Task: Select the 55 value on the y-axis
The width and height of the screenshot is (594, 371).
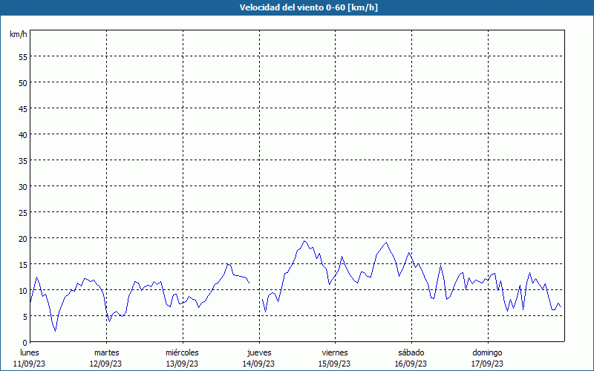Action: pyautogui.click(x=23, y=57)
